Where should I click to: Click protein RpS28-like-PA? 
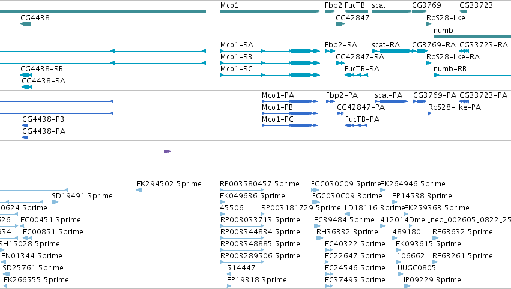[x=455, y=107]
